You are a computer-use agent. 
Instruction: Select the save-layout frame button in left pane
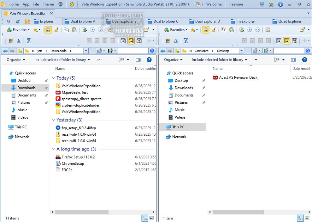point(139,41)
